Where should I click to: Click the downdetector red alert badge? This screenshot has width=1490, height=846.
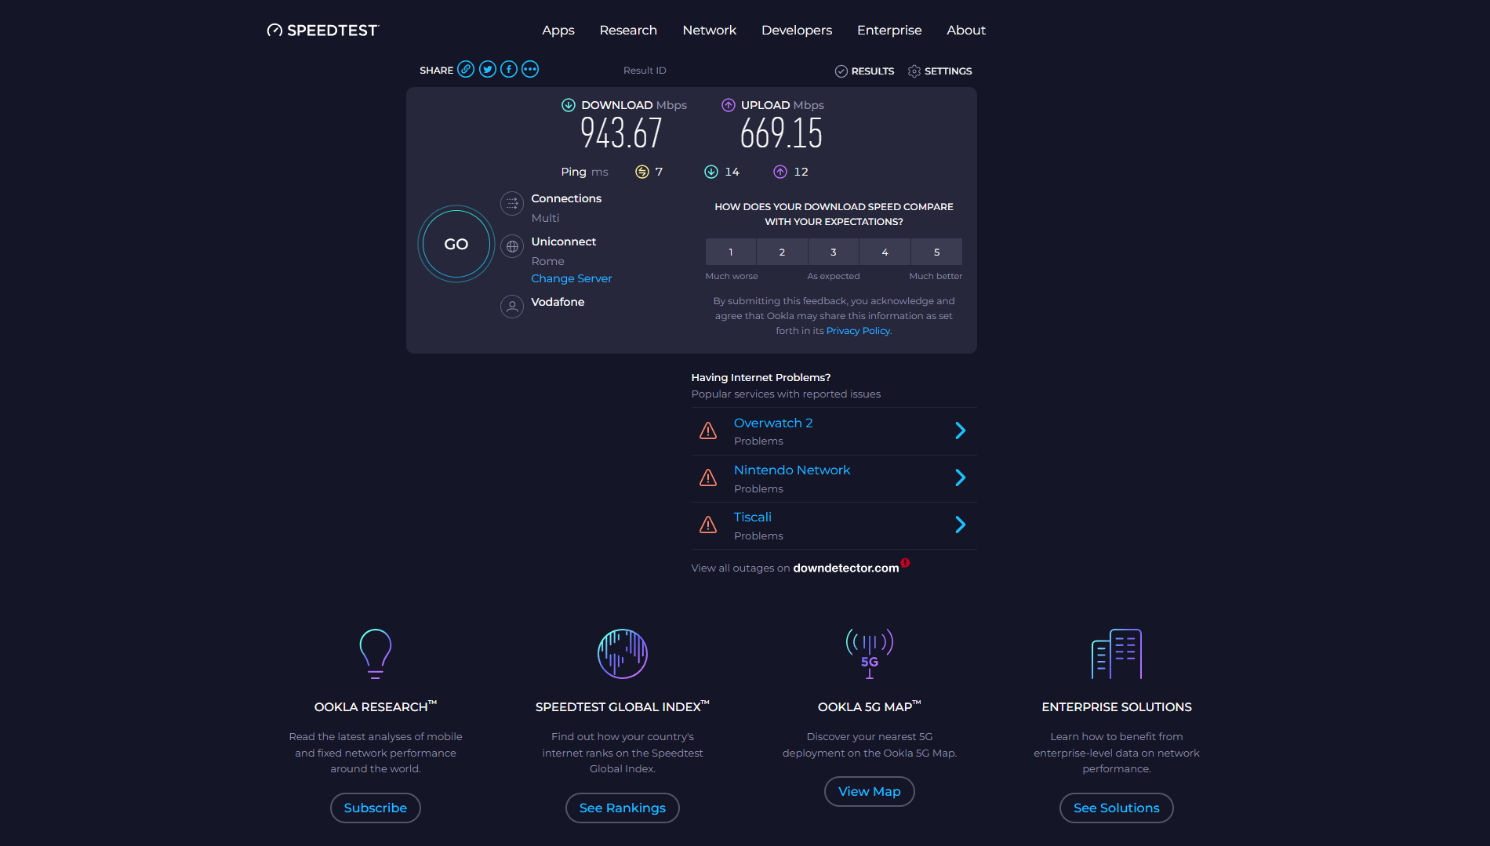905,562
